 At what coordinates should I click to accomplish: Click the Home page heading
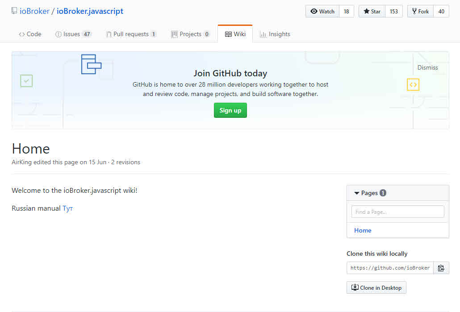31,149
